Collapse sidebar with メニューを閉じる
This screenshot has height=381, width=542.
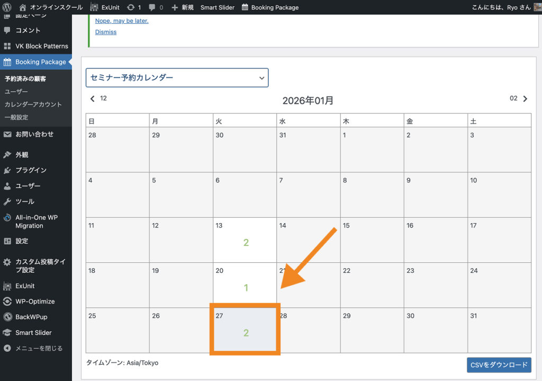coord(39,348)
